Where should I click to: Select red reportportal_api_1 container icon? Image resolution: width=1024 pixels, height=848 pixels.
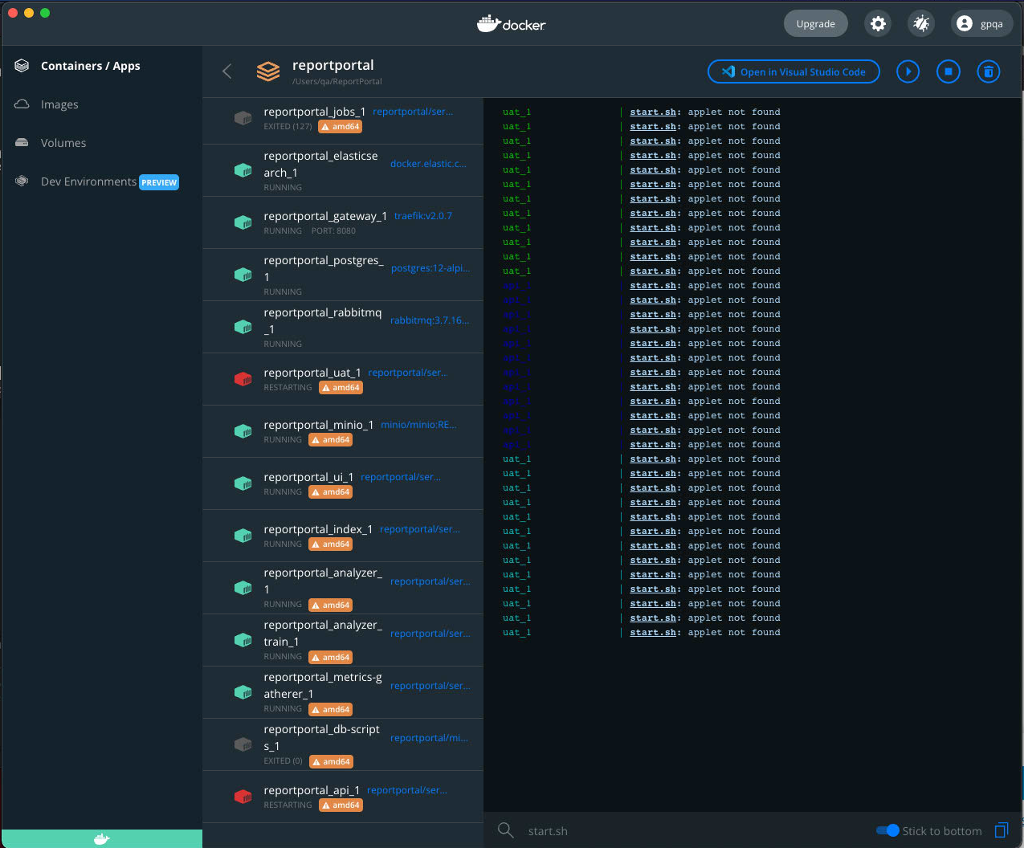[243, 797]
